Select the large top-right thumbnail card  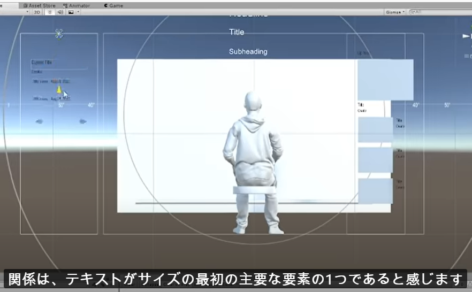pos(385,80)
